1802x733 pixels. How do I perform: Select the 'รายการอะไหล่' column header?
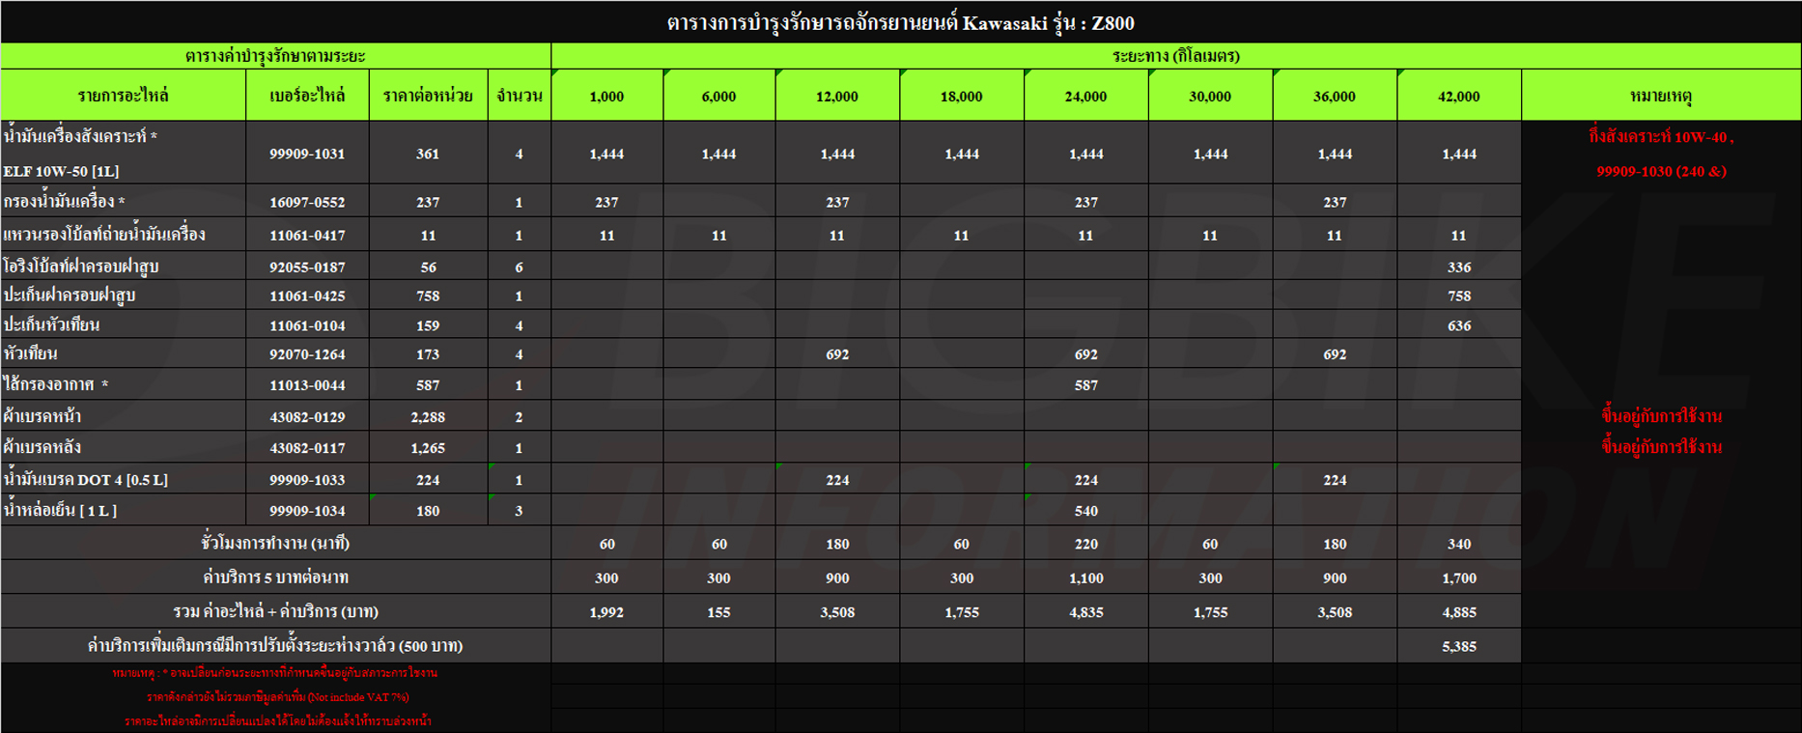click(x=124, y=96)
